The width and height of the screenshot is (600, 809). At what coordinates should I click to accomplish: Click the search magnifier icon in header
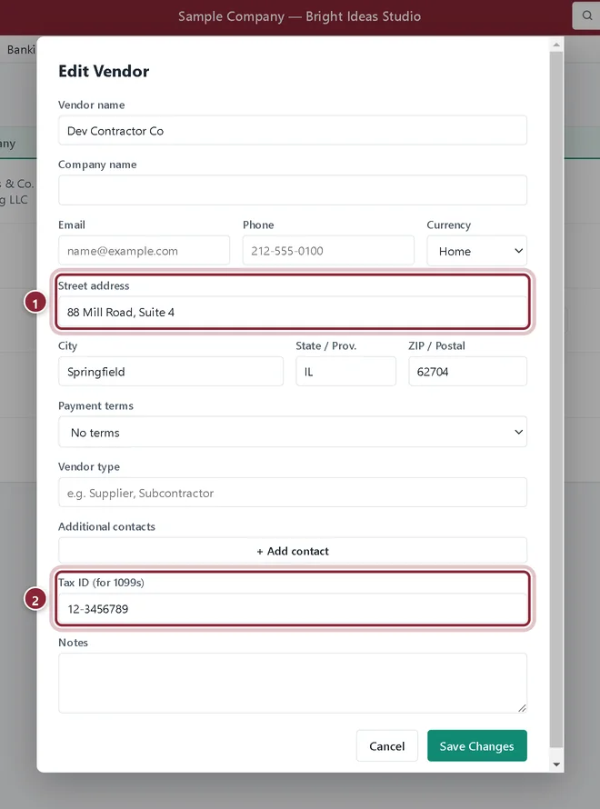587,15
